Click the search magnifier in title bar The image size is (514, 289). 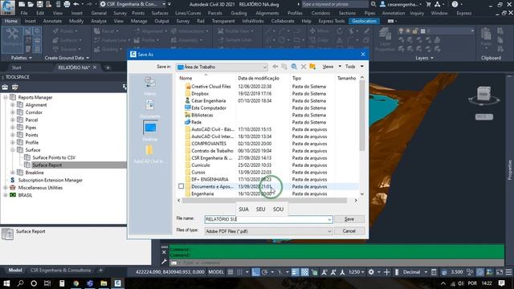[373, 4]
